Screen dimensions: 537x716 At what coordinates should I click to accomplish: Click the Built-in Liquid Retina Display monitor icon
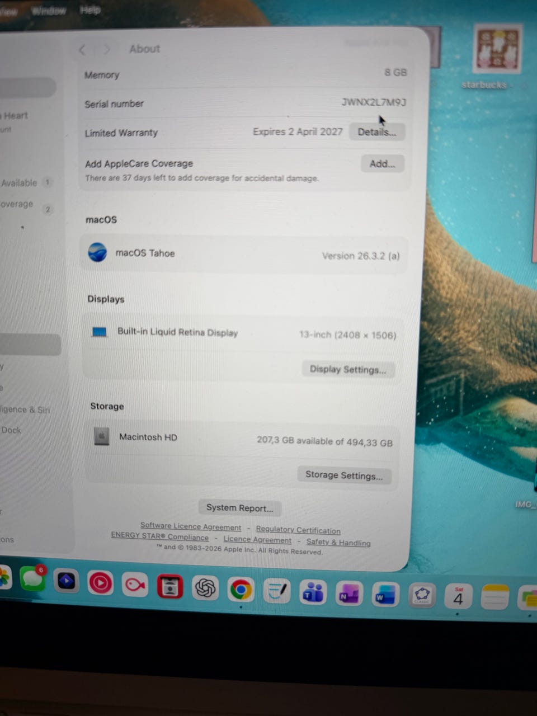(100, 332)
